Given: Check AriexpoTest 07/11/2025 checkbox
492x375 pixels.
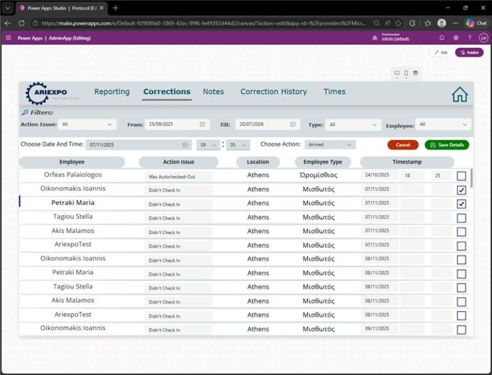Looking at the screenshot, I should click(x=461, y=246).
